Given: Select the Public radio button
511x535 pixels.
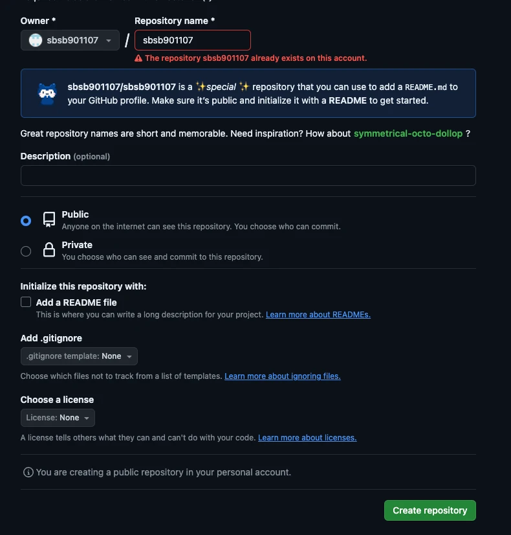Looking at the screenshot, I should click(26, 221).
